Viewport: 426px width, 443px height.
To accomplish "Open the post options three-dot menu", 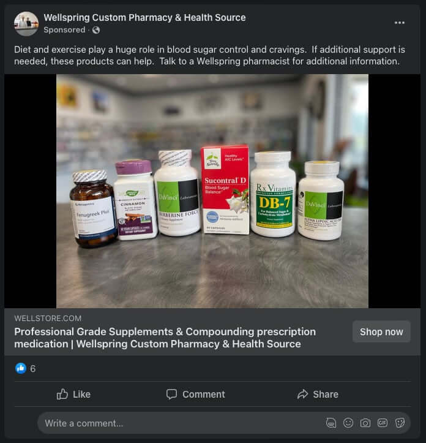I will 400,23.
